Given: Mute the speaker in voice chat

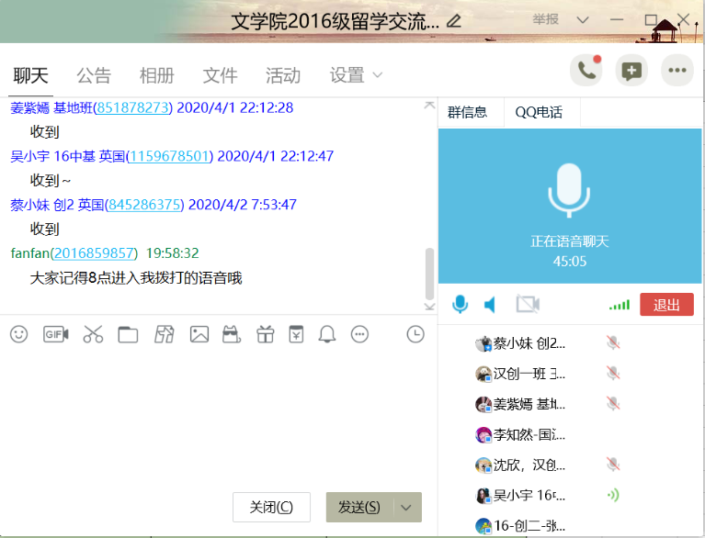Looking at the screenshot, I should coord(491,305).
